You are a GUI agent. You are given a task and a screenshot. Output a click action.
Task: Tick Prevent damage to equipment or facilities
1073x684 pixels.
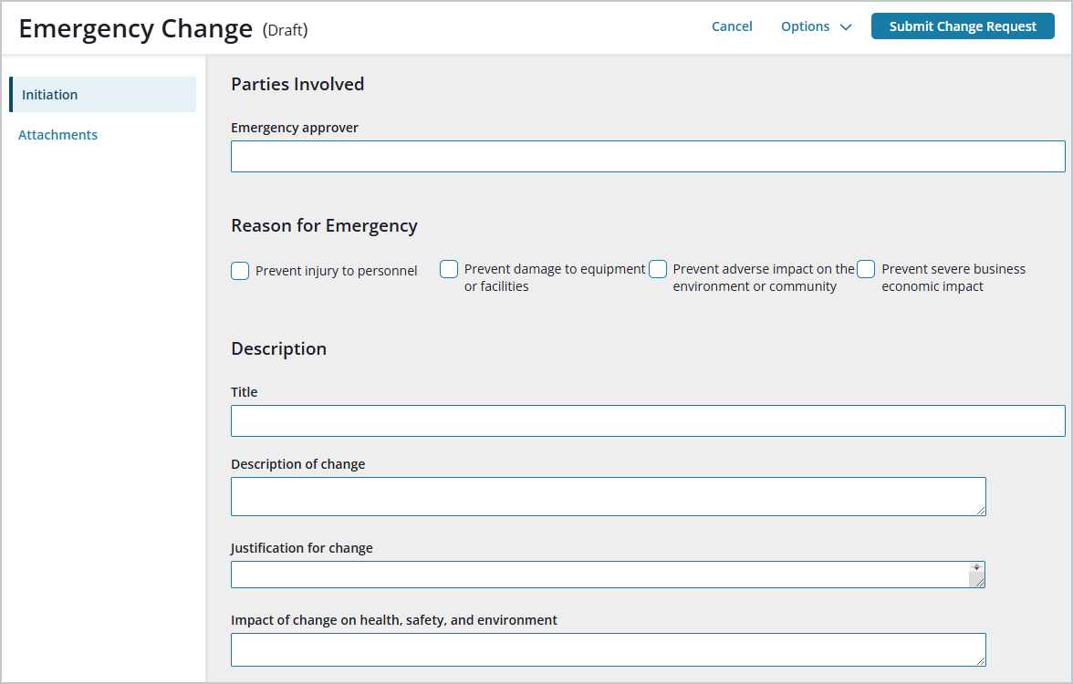pyautogui.click(x=449, y=270)
